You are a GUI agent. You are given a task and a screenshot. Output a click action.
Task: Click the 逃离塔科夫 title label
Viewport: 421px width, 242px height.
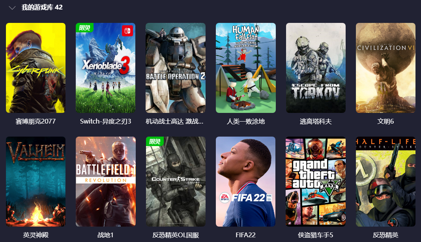coord(316,122)
